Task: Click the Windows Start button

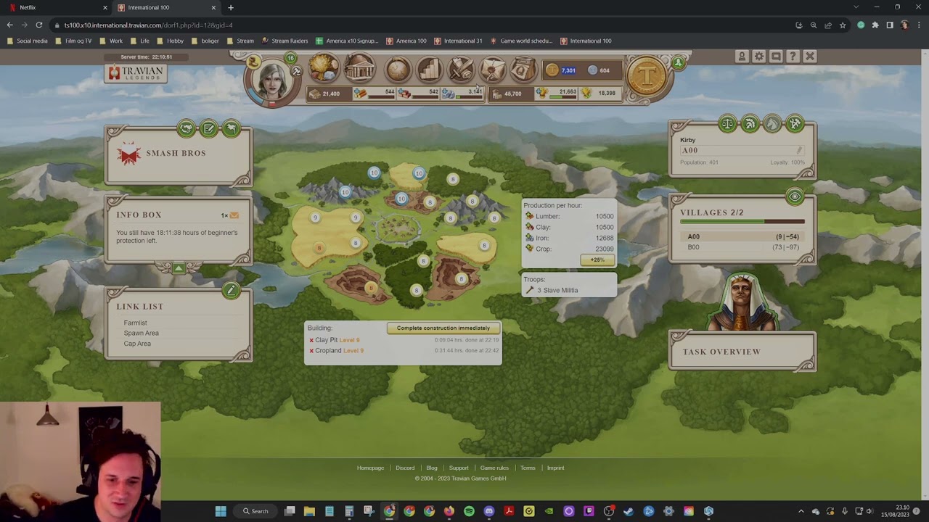Action: [x=221, y=511]
